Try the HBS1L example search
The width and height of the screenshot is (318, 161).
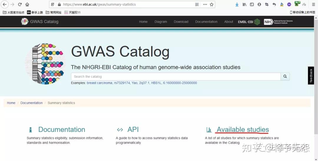(x=156, y=83)
